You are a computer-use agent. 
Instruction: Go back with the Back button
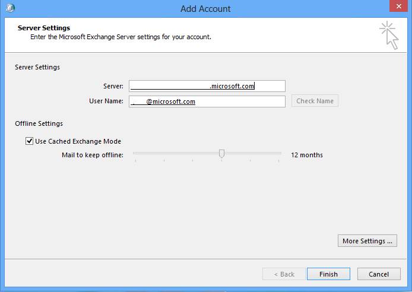pyautogui.click(x=284, y=274)
